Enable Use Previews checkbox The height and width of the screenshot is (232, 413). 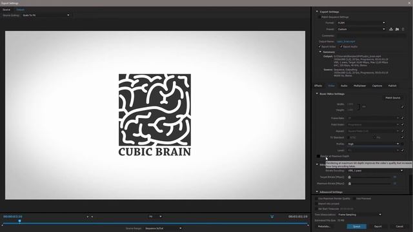tap(354, 198)
